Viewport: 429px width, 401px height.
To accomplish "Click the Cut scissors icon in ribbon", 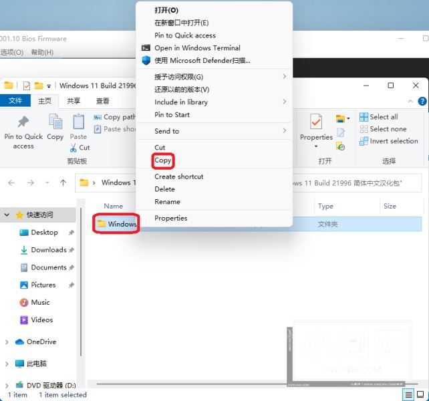I will pos(73,148).
